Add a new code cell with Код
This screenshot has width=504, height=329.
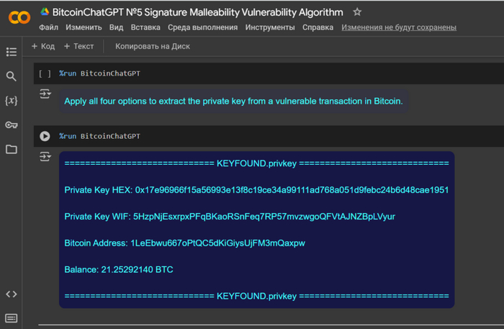[43, 46]
